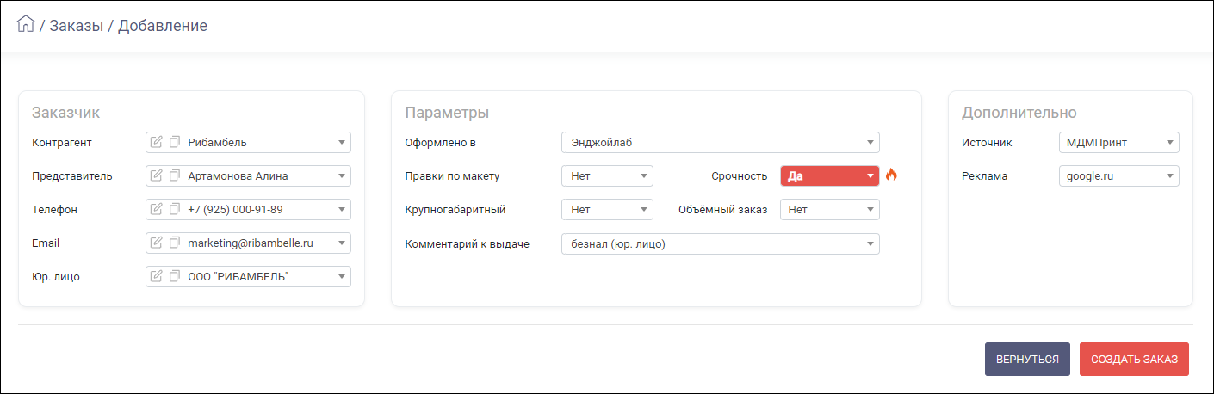
Task: Expand the Оформлено в Энджойлаб dropdown
Action: pos(721,142)
